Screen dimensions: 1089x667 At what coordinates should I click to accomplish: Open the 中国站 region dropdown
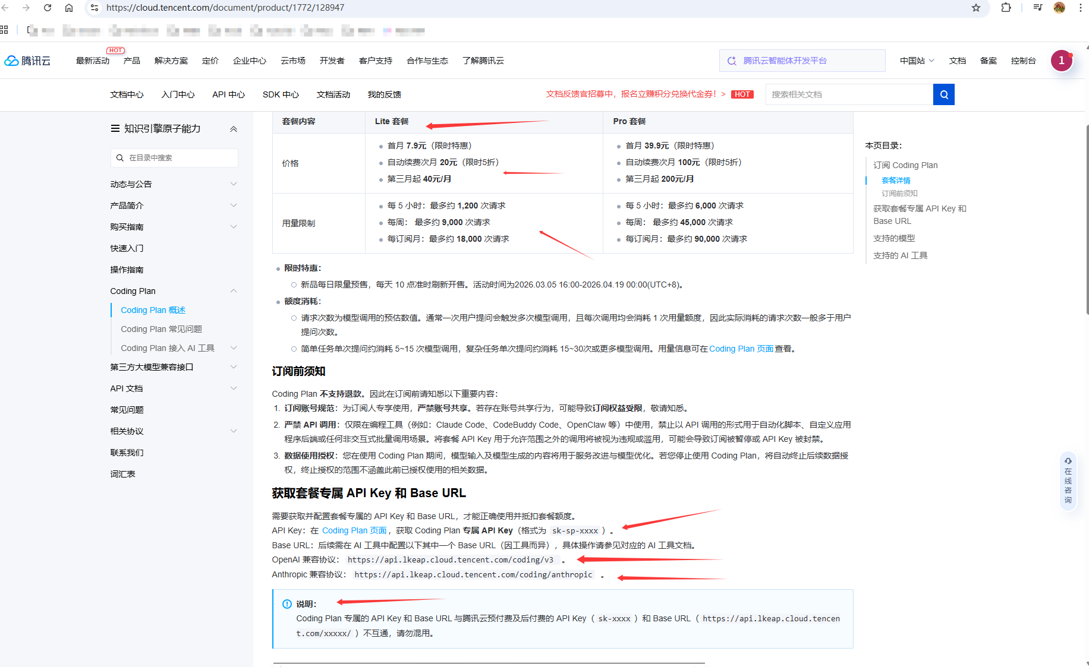pos(916,61)
